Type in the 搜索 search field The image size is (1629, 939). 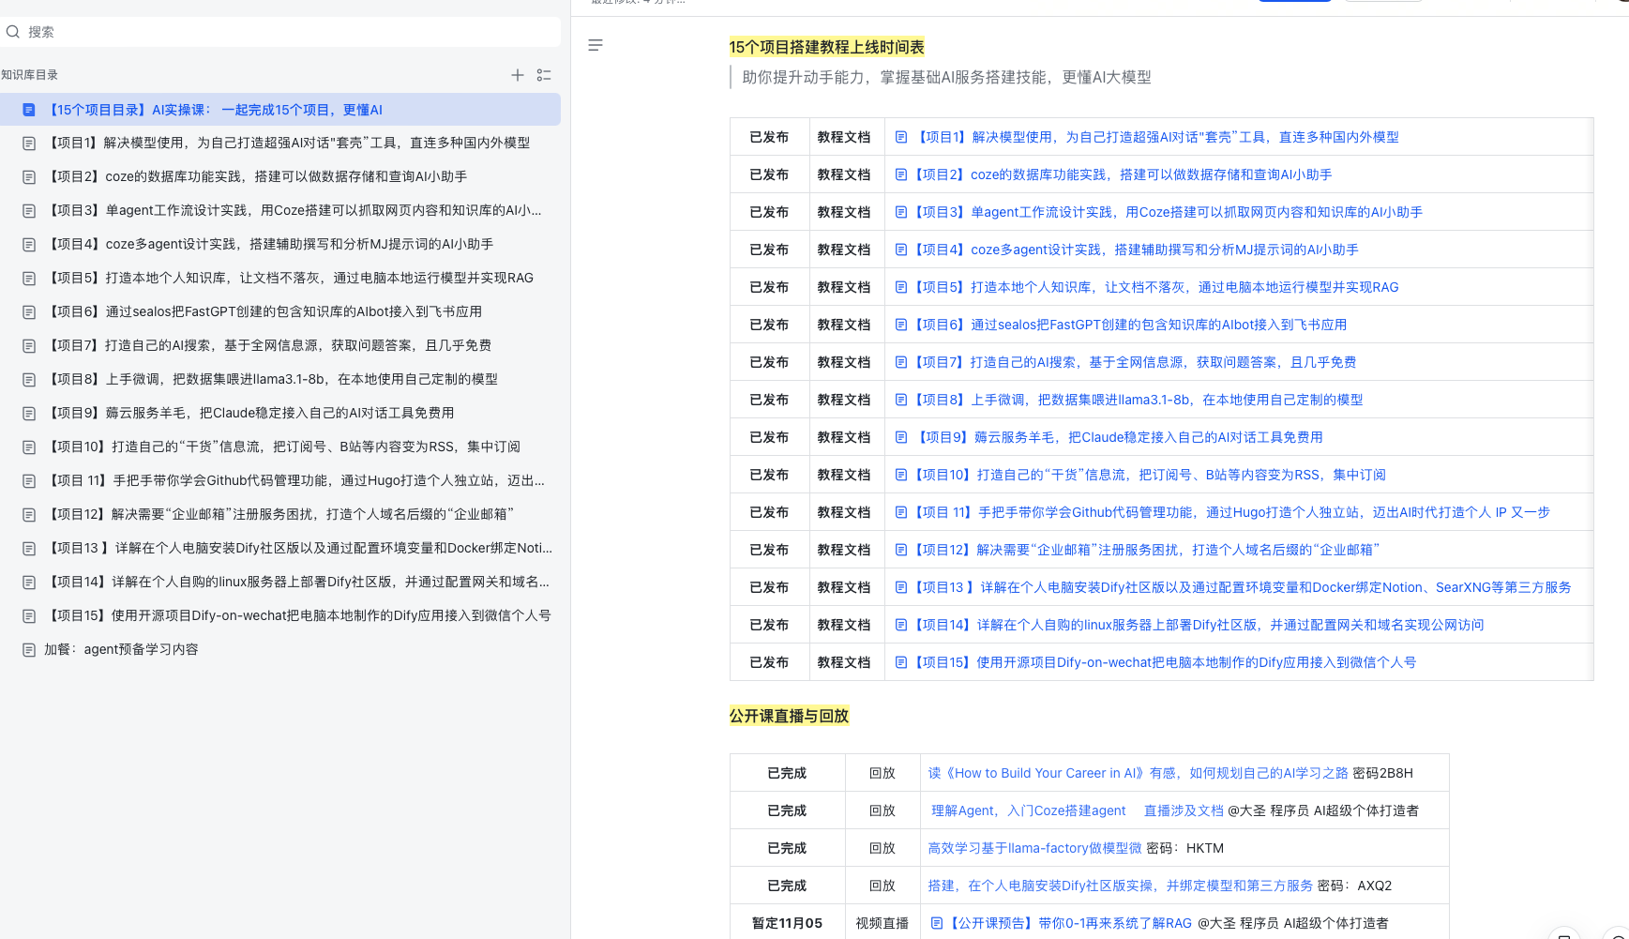pos(281,32)
